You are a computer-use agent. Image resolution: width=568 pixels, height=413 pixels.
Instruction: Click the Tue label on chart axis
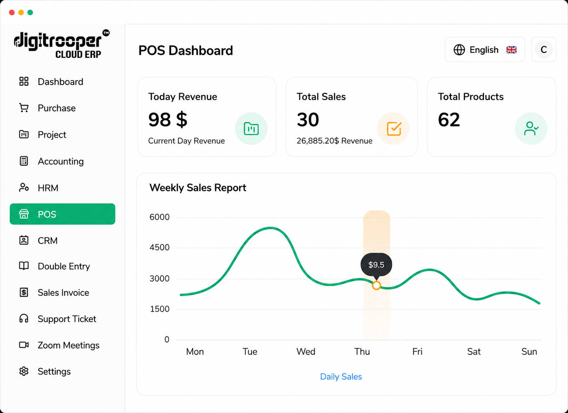[x=250, y=352]
